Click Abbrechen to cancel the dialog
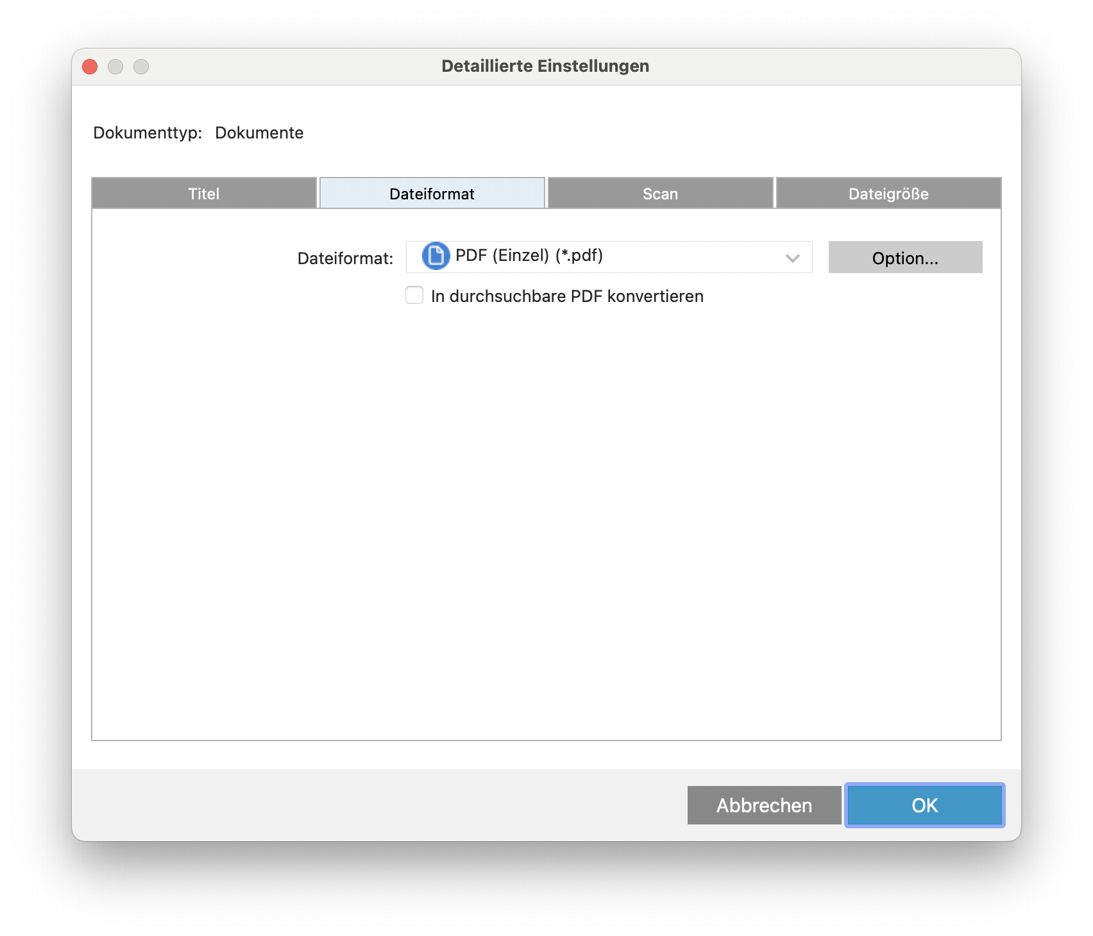Screen dimensions: 1093x936 pos(764,805)
